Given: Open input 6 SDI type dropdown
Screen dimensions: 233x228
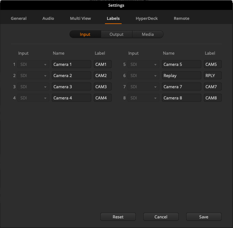Looking at the screenshot, I should [x=144, y=76].
